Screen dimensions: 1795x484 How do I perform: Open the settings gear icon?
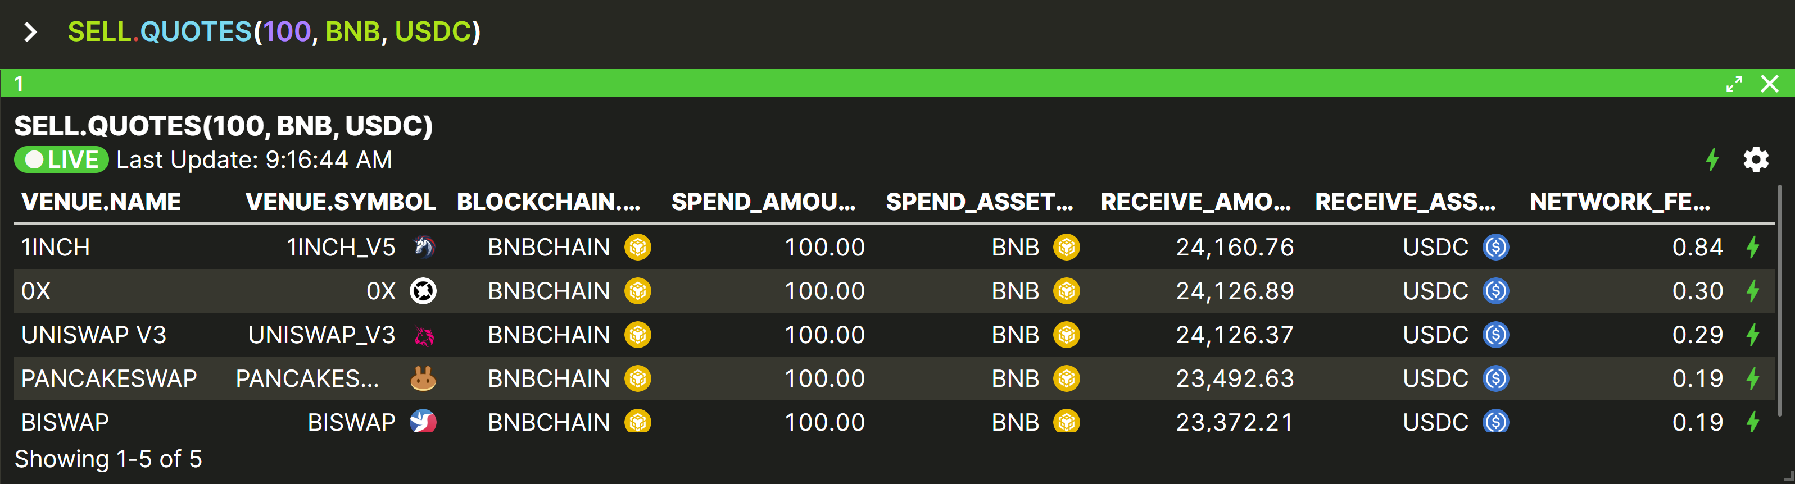1755,159
